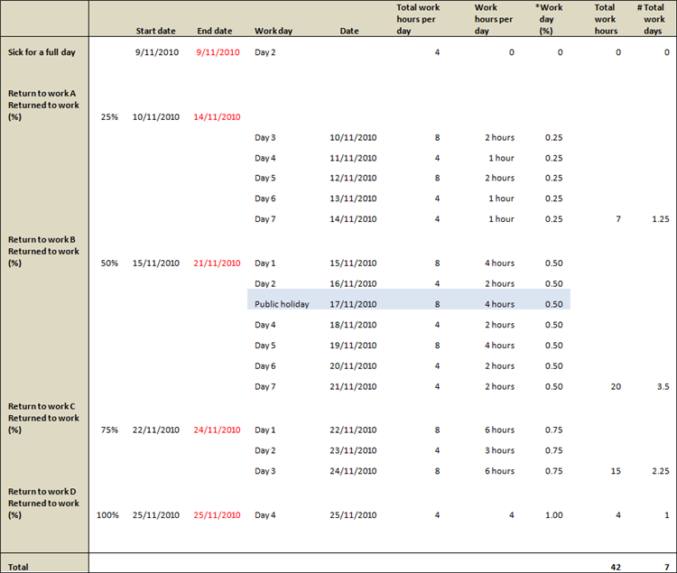The width and height of the screenshot is (677, 573).
Task: Click the '# Total work days' header
Action: pos(651,19)
